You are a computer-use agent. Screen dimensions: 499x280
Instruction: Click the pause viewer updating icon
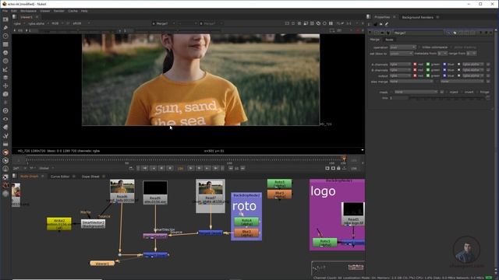click(331, 23)
